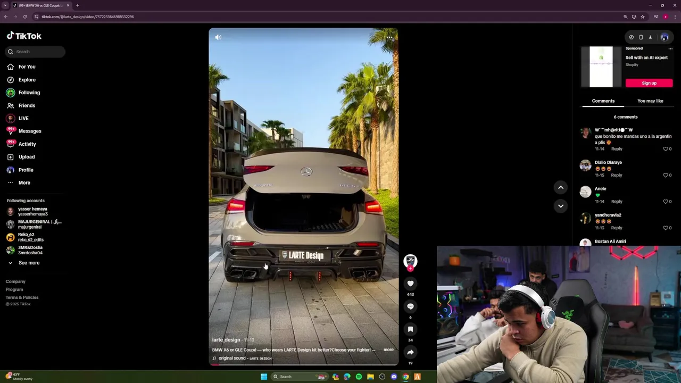Open the Shopify ad thumbnail
681x383 pixels.
click(601, 66)
